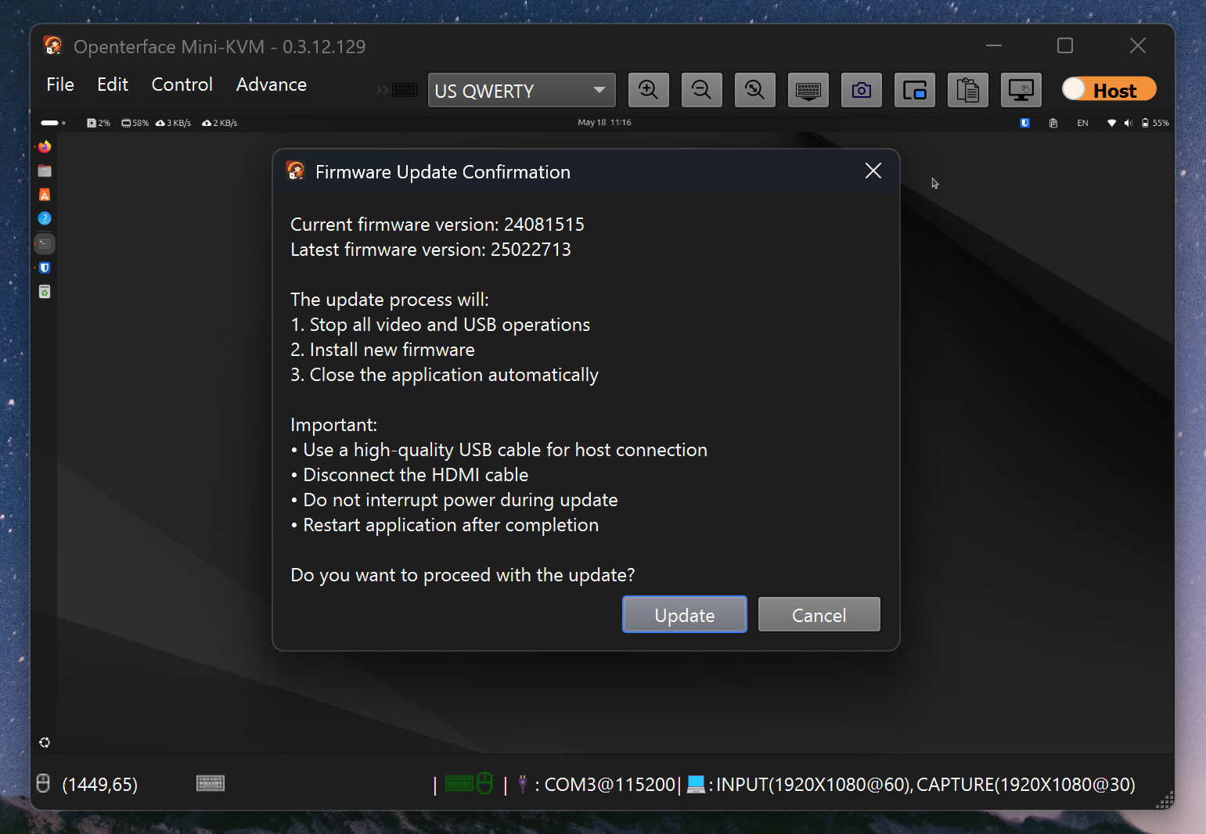The height and width of the screenshot is (834, 1206).
Task: Click the 55% battery indicator
Action: 1155,123
